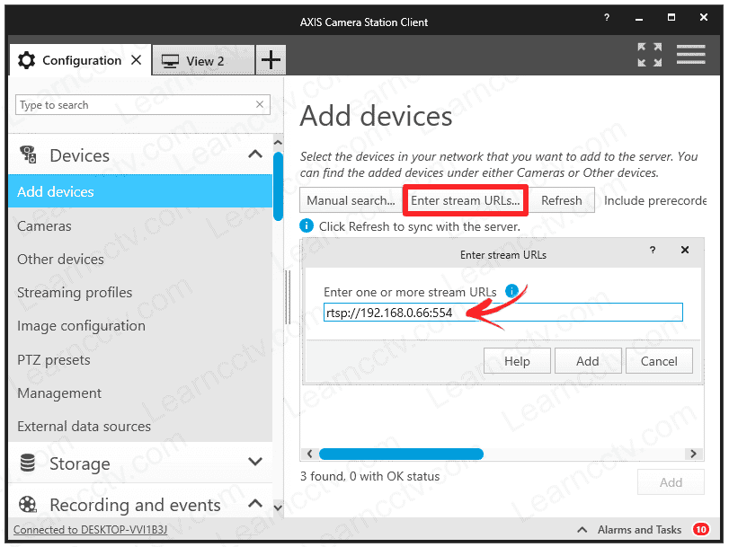Click the info icon beside stream URLs label
This screenshot has width=729, height=547.
click(x=512, y=291)
